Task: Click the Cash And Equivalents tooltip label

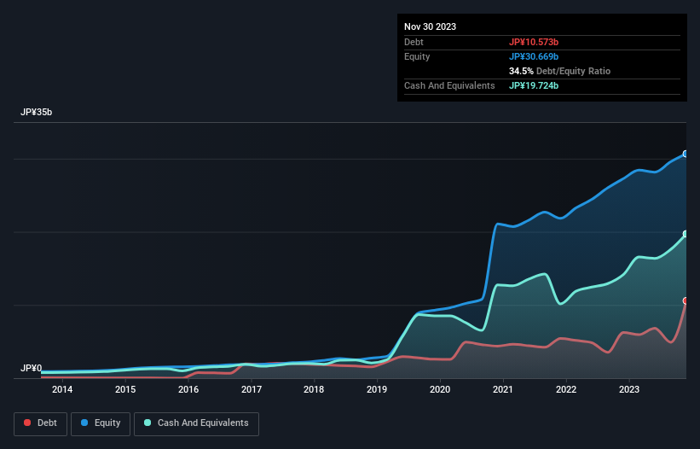Action: click(x=449, y=85)
